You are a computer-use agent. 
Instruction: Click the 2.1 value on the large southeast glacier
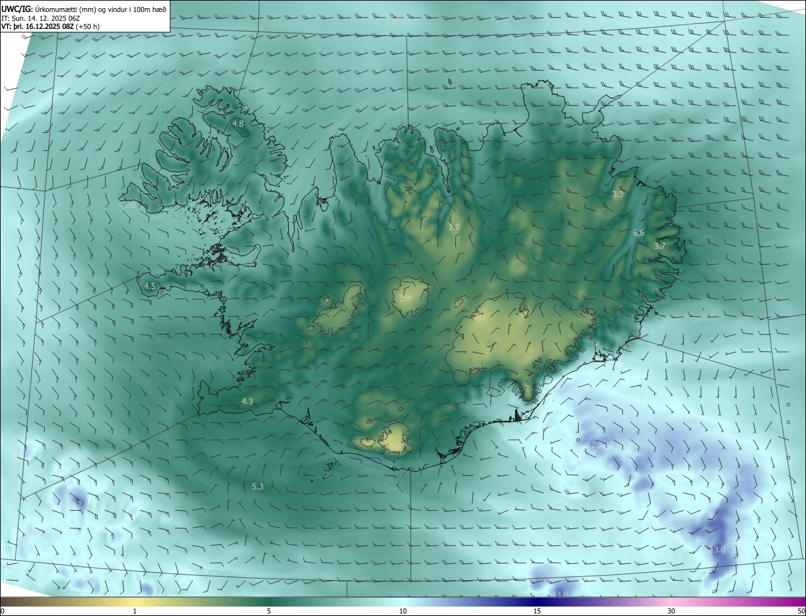(x=481, y=318)
